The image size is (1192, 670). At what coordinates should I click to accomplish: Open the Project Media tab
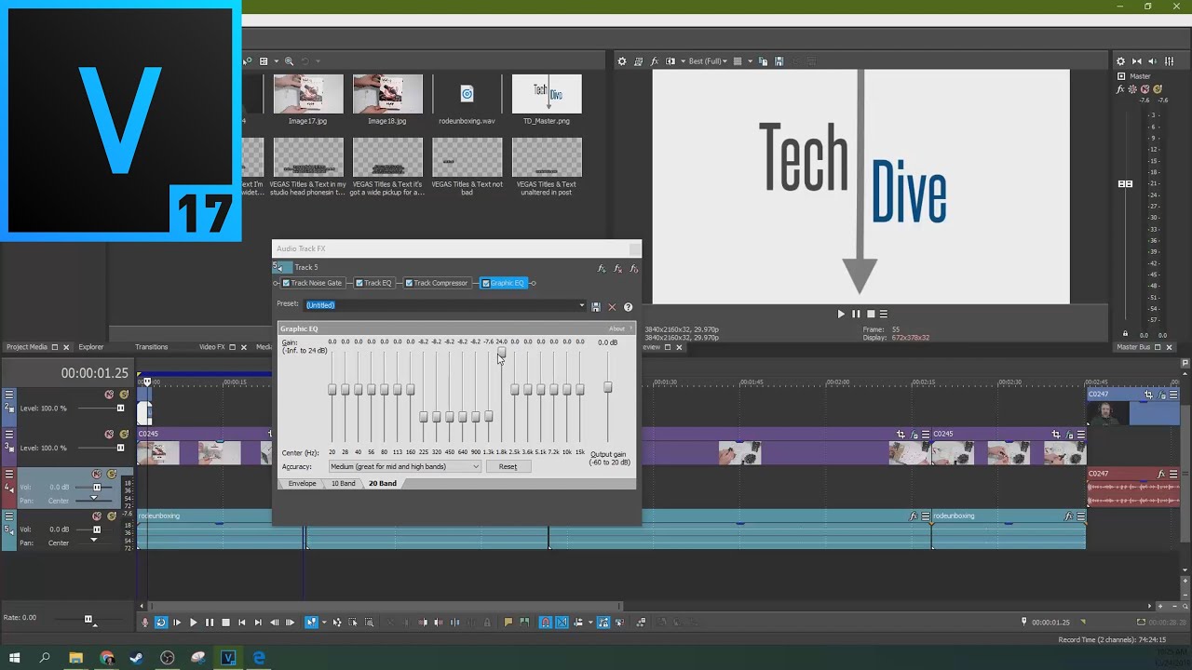26,347
